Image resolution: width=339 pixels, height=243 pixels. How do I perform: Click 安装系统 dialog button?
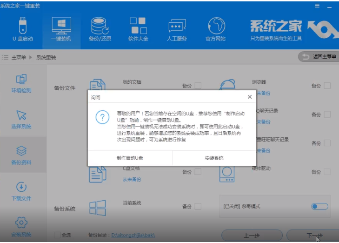tap(214, 158)
